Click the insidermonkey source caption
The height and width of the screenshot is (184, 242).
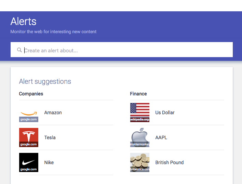tap(139, 144)
